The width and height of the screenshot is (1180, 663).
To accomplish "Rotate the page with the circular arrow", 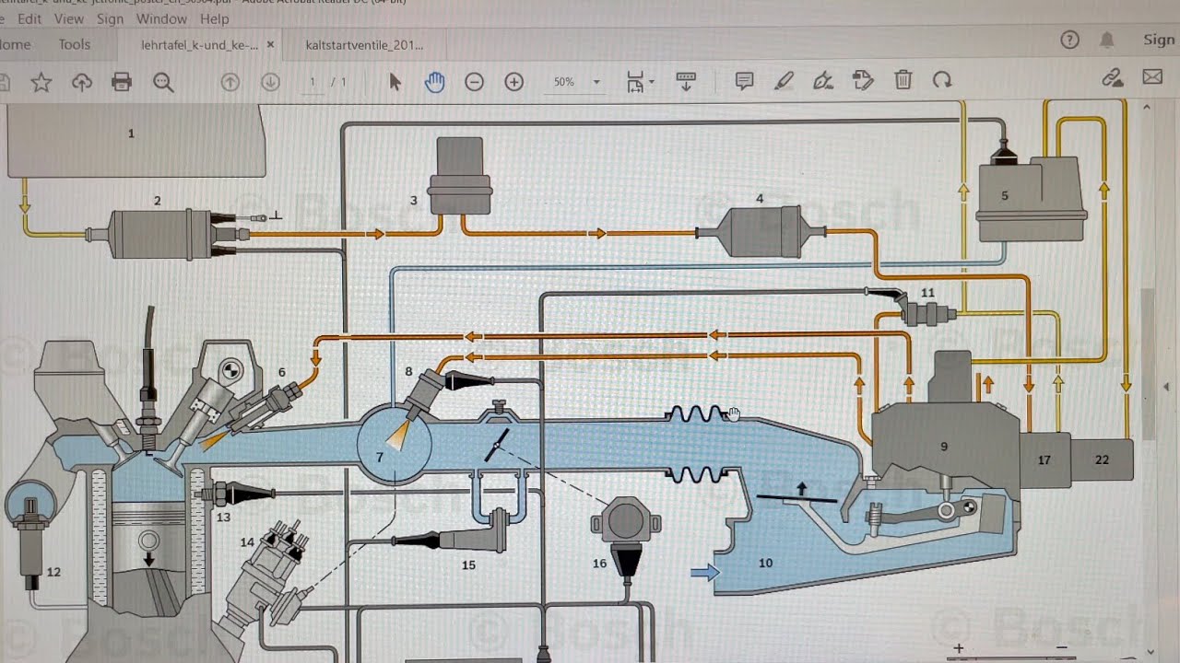I will click(942, 80).
